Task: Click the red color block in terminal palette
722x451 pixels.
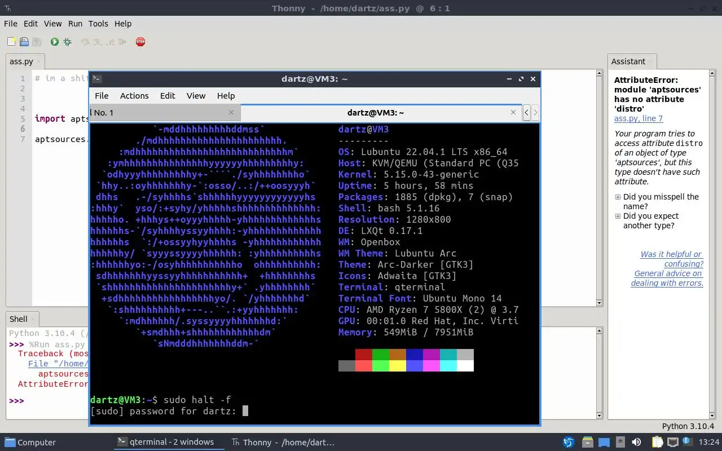Action: coord(364,355)
